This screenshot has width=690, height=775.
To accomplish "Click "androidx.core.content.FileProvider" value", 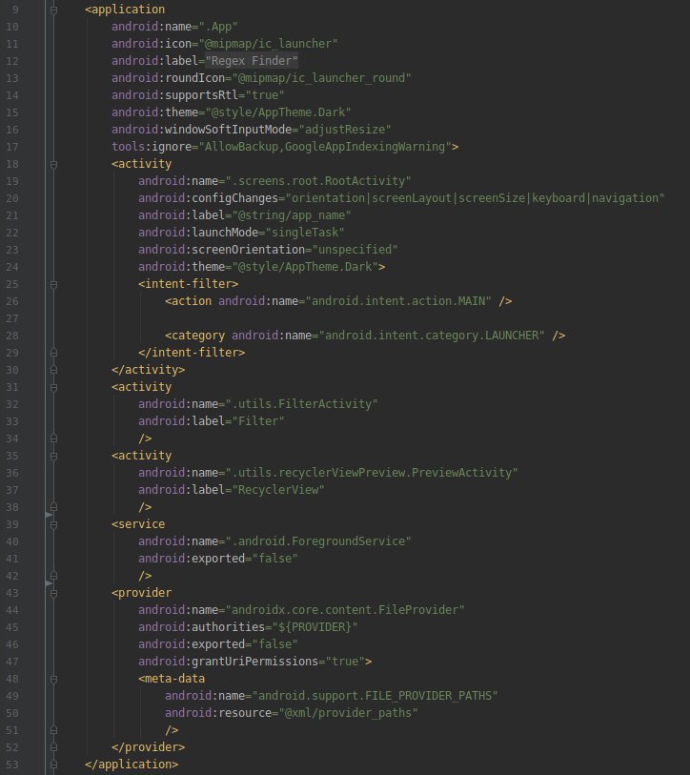I will pos(345,610).
